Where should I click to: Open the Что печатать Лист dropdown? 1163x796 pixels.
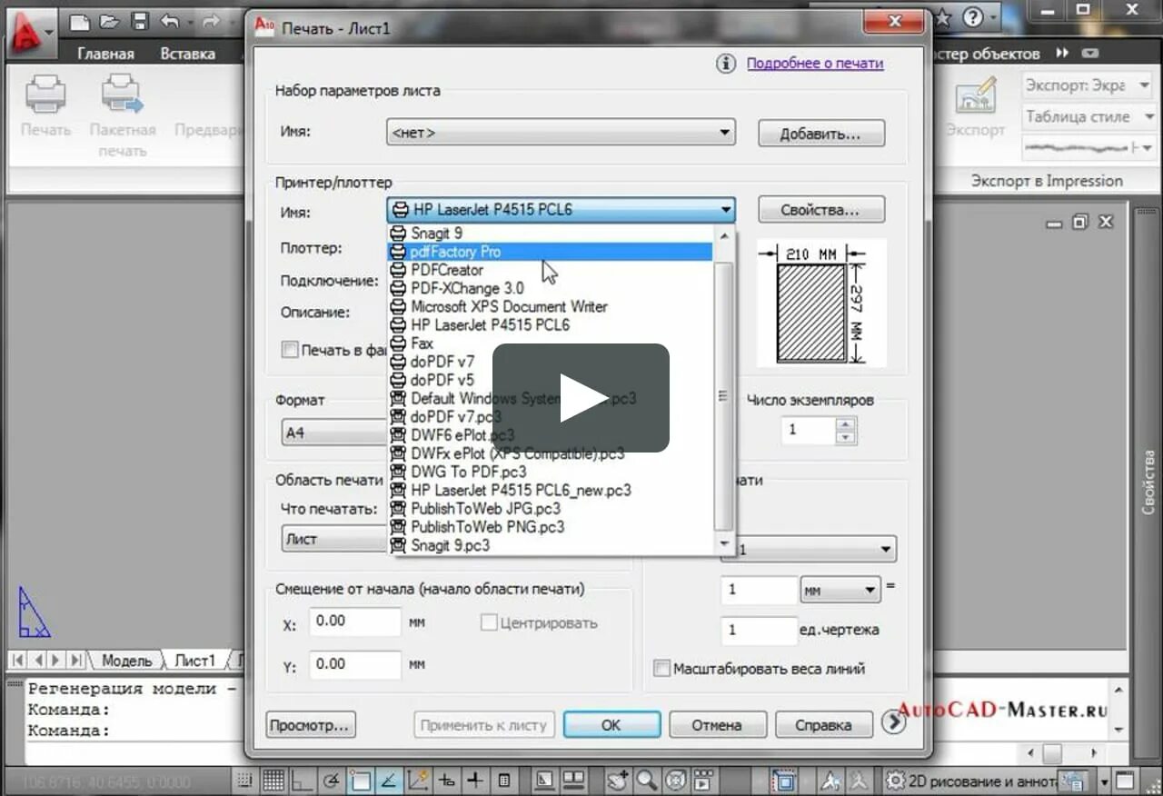coord(334,539)
